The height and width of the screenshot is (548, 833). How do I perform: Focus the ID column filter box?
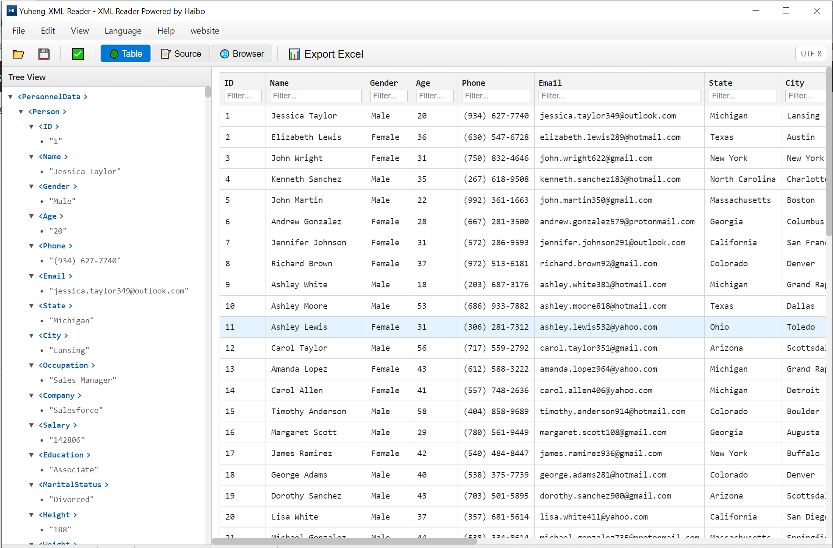click(242, 96)
